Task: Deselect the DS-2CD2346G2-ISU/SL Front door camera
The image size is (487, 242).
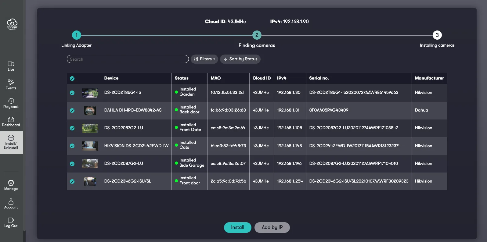Action: point(72,181)
